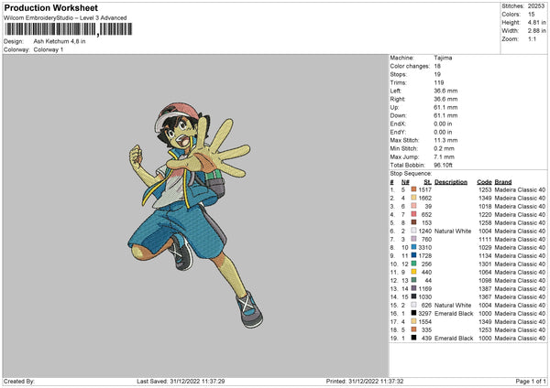Select Natural White description in stop row 6

point(453,231)
